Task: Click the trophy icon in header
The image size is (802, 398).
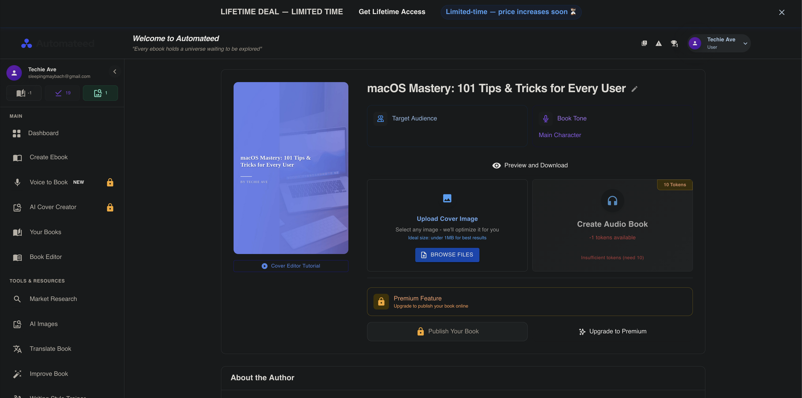Action: (x=674, y=43)
